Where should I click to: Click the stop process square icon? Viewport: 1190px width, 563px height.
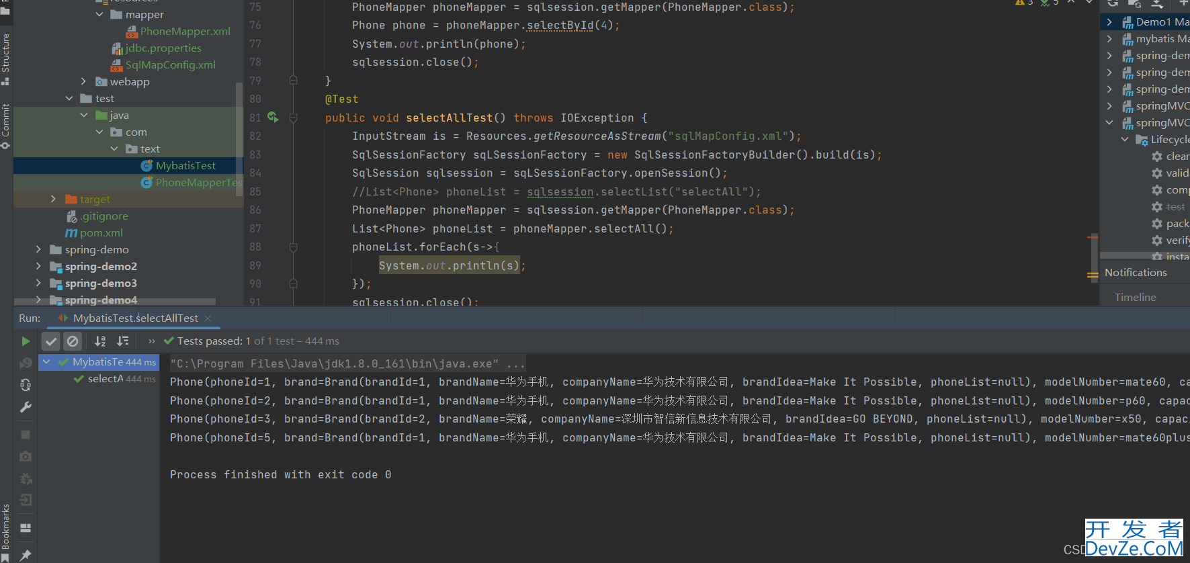pos(26,435)
